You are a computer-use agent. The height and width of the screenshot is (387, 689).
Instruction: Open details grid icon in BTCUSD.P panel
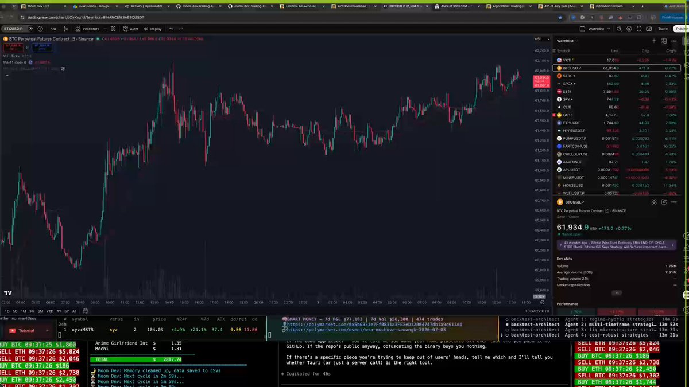(654, 202)
